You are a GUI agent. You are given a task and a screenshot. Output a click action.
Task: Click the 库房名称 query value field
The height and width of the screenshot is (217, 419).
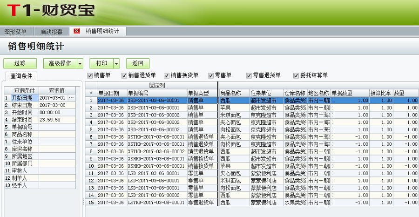click(x=57, y=149)
